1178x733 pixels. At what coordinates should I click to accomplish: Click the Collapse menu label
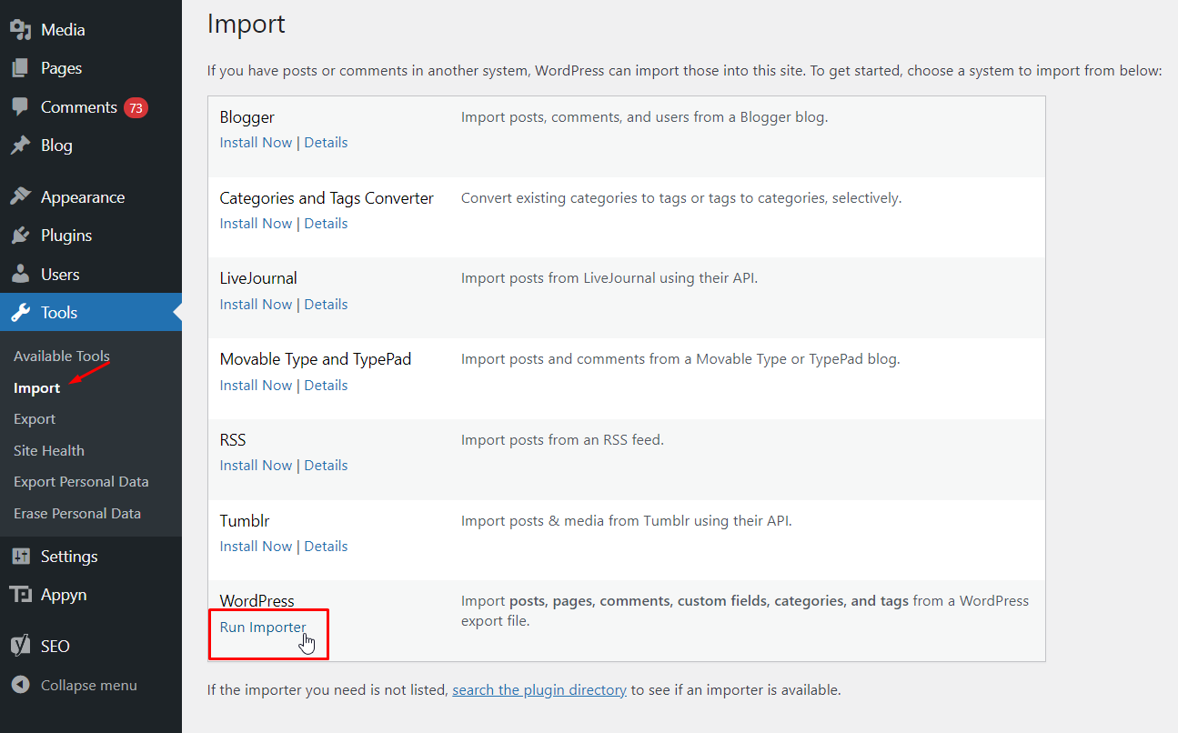tap(89, 686)
